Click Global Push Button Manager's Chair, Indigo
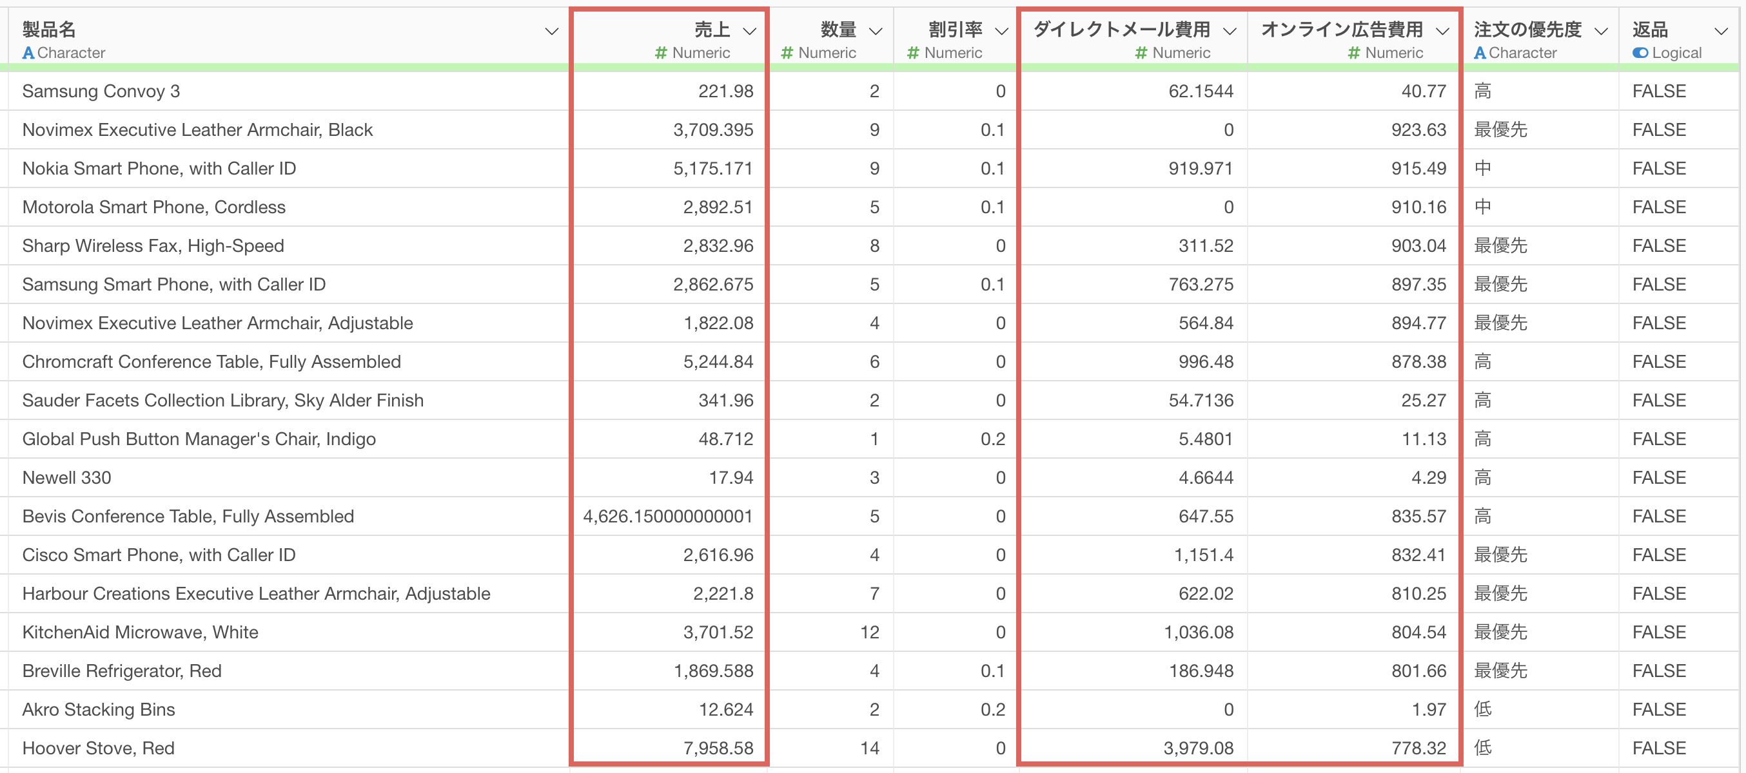This screenshot has width=1746, height=773. click(x=199, y=439)
